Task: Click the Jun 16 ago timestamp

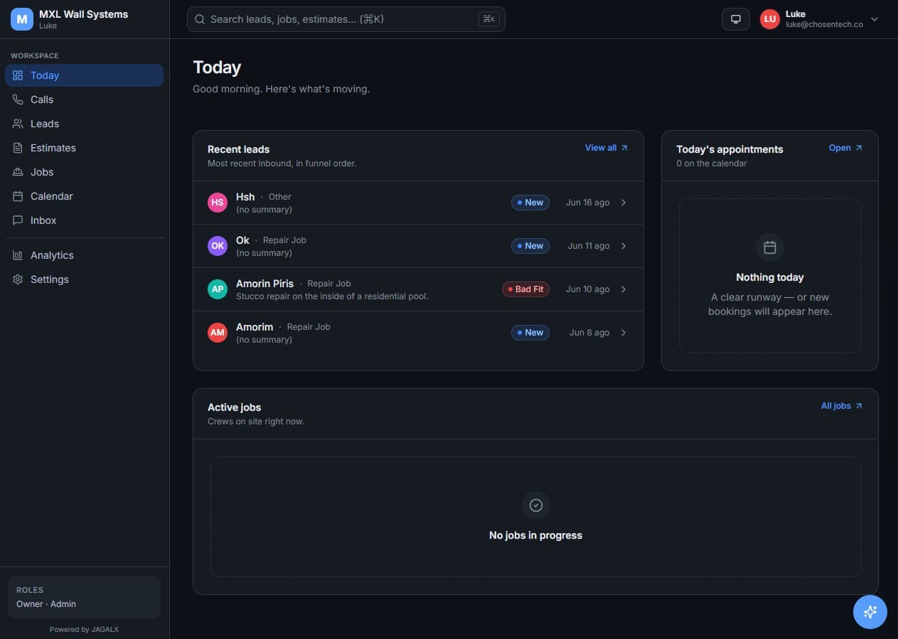Action: (x=587, y=203)
